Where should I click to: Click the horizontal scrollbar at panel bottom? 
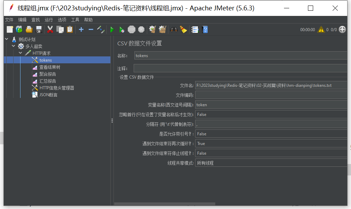pyautogui.click(x=165, y=204)
